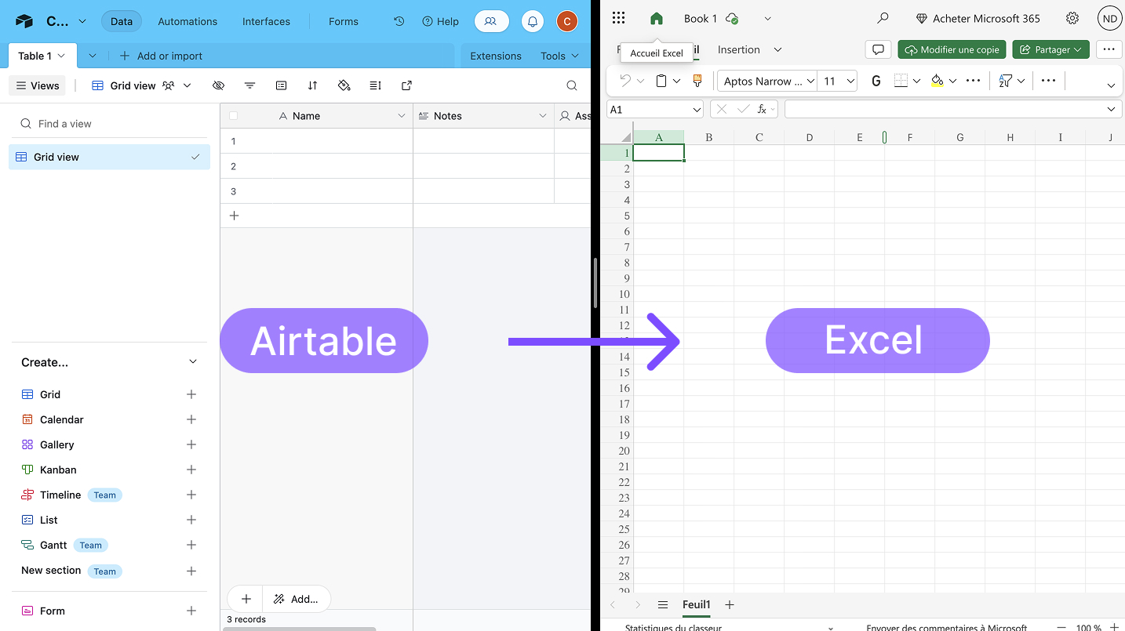Expand the Excel formula bar chevron
The width and height of the screenshot is (1125, 631).
pyautogui.click(x=1111, y=109)
